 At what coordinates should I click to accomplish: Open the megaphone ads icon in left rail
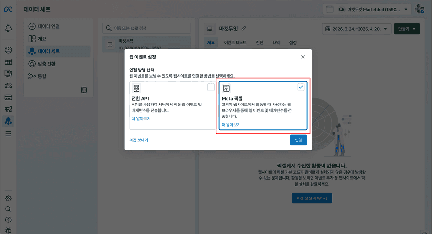[8, 109]
